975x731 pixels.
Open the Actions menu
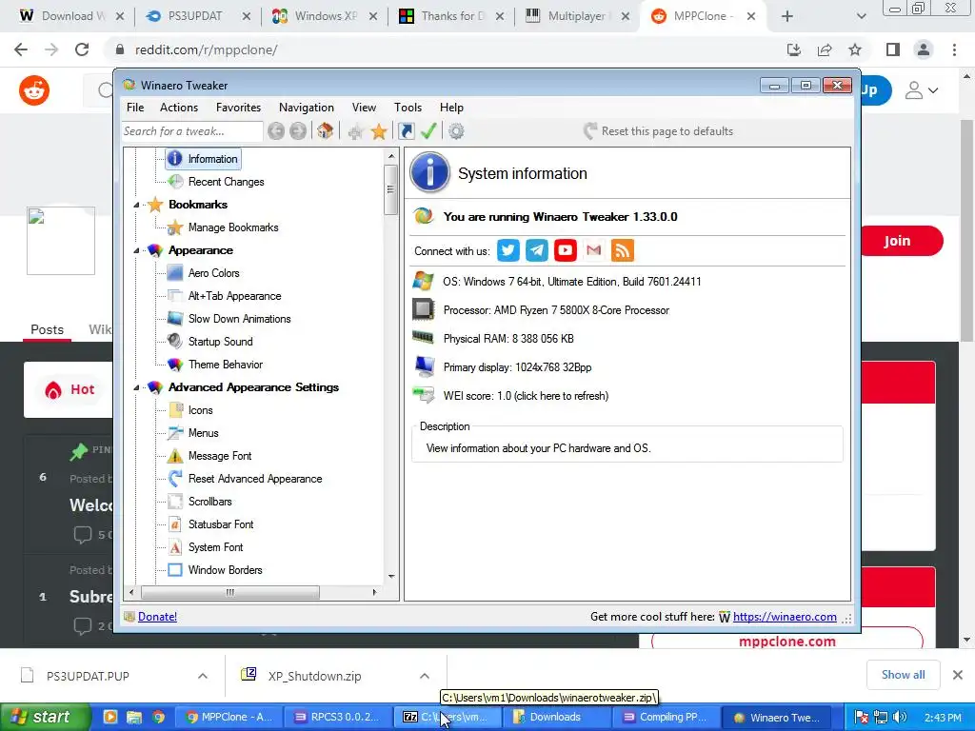tap(179, 108)
